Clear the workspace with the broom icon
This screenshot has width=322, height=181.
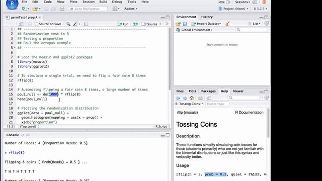pos(227,24)
